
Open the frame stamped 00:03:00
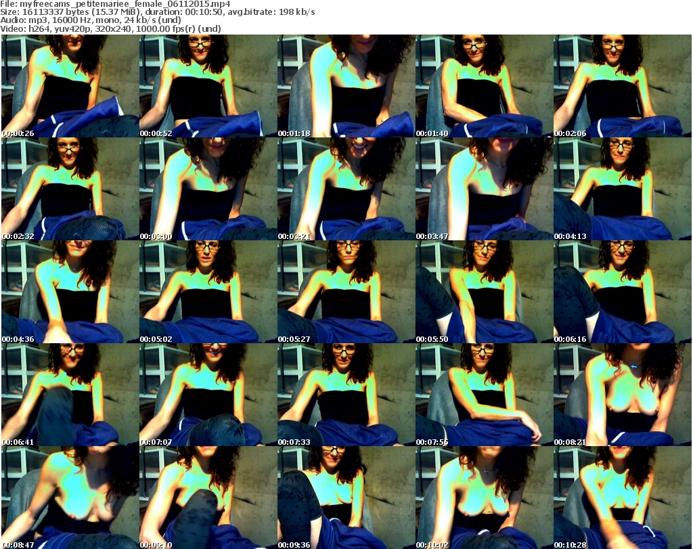(208, 189)
